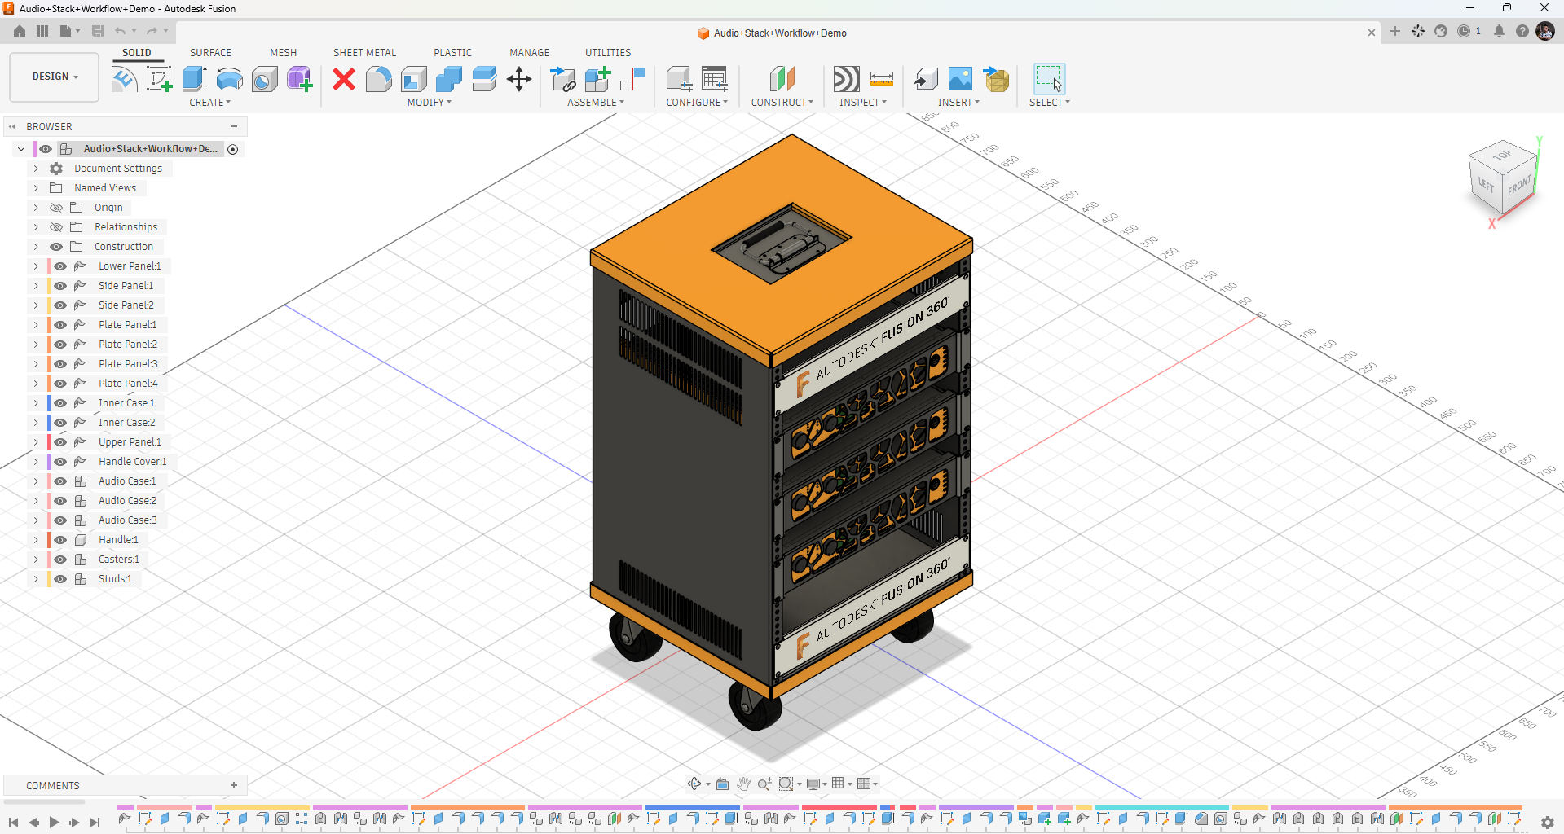Switch to the SHEET METAL tab

364,52
